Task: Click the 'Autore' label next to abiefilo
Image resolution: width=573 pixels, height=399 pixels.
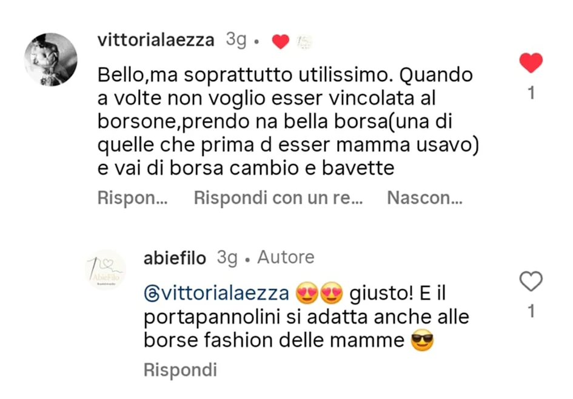Action: (286, 257)
